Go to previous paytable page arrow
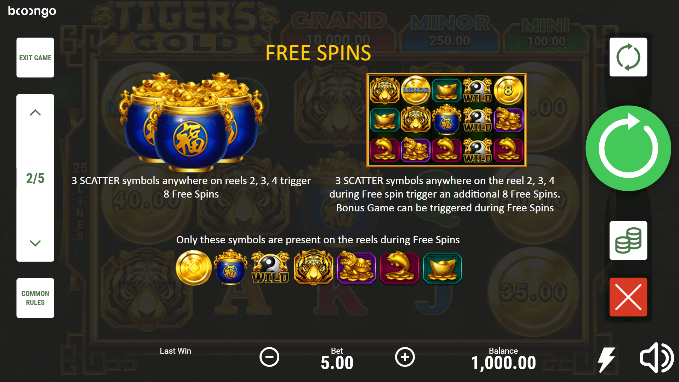Image resolution: width=679 pixels, height=382 pixels. 35,113
